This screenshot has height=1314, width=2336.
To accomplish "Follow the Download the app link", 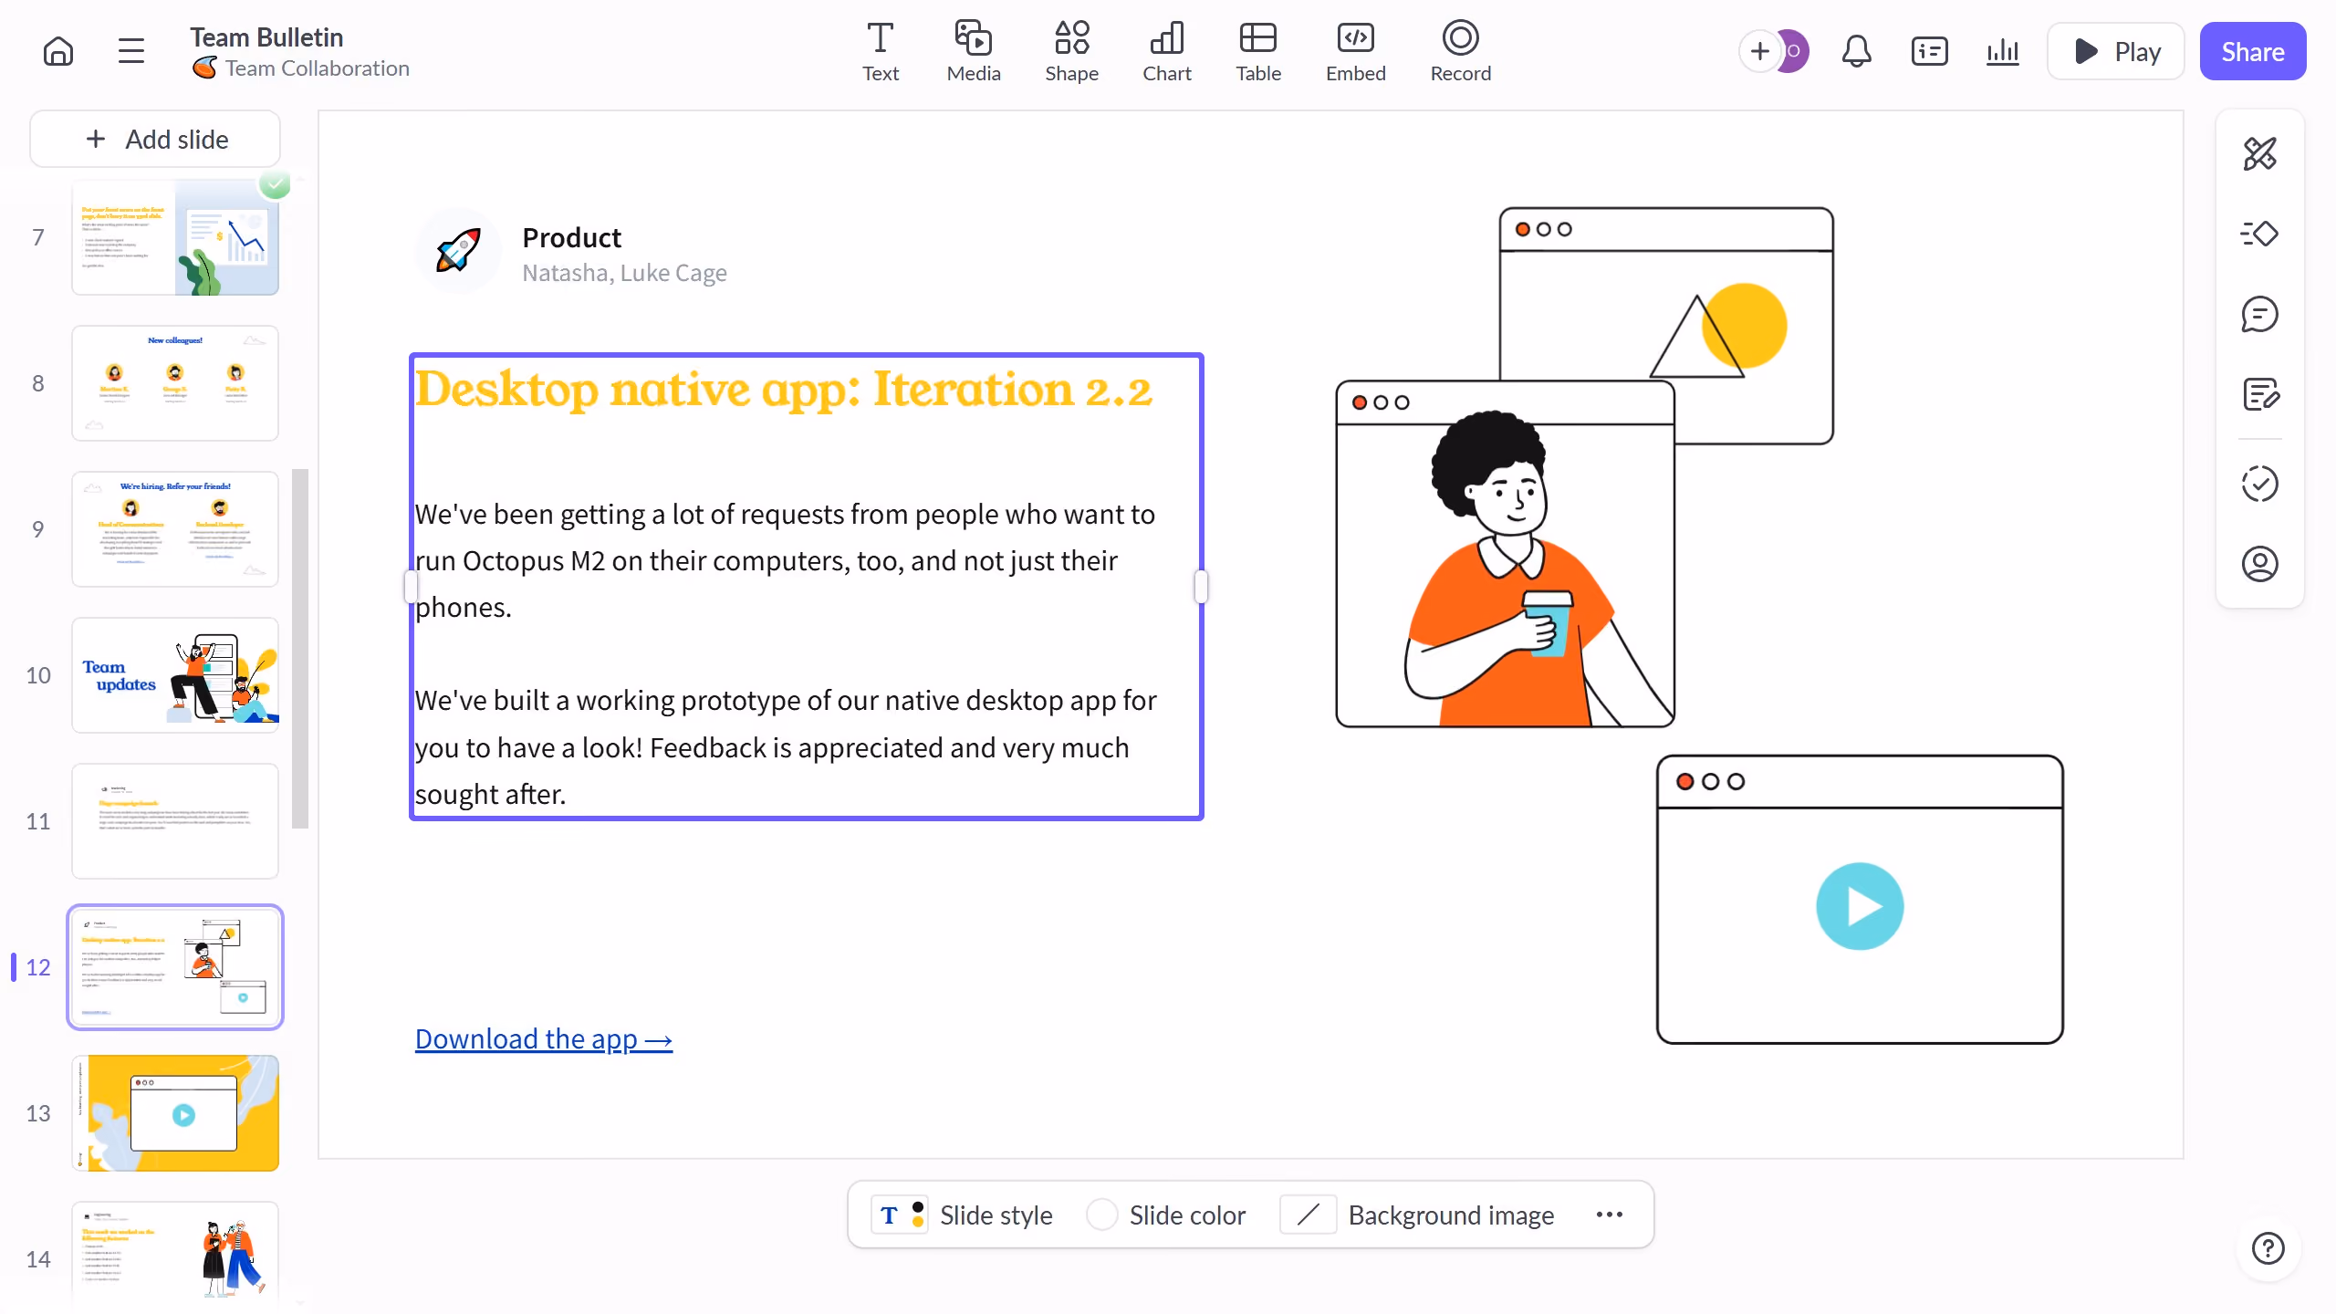I will 544,1038.
